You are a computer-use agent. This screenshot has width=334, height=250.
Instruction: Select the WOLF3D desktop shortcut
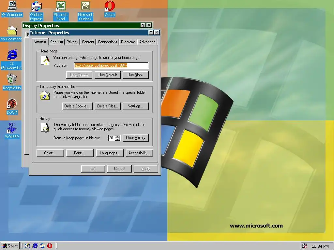point(12,131)
